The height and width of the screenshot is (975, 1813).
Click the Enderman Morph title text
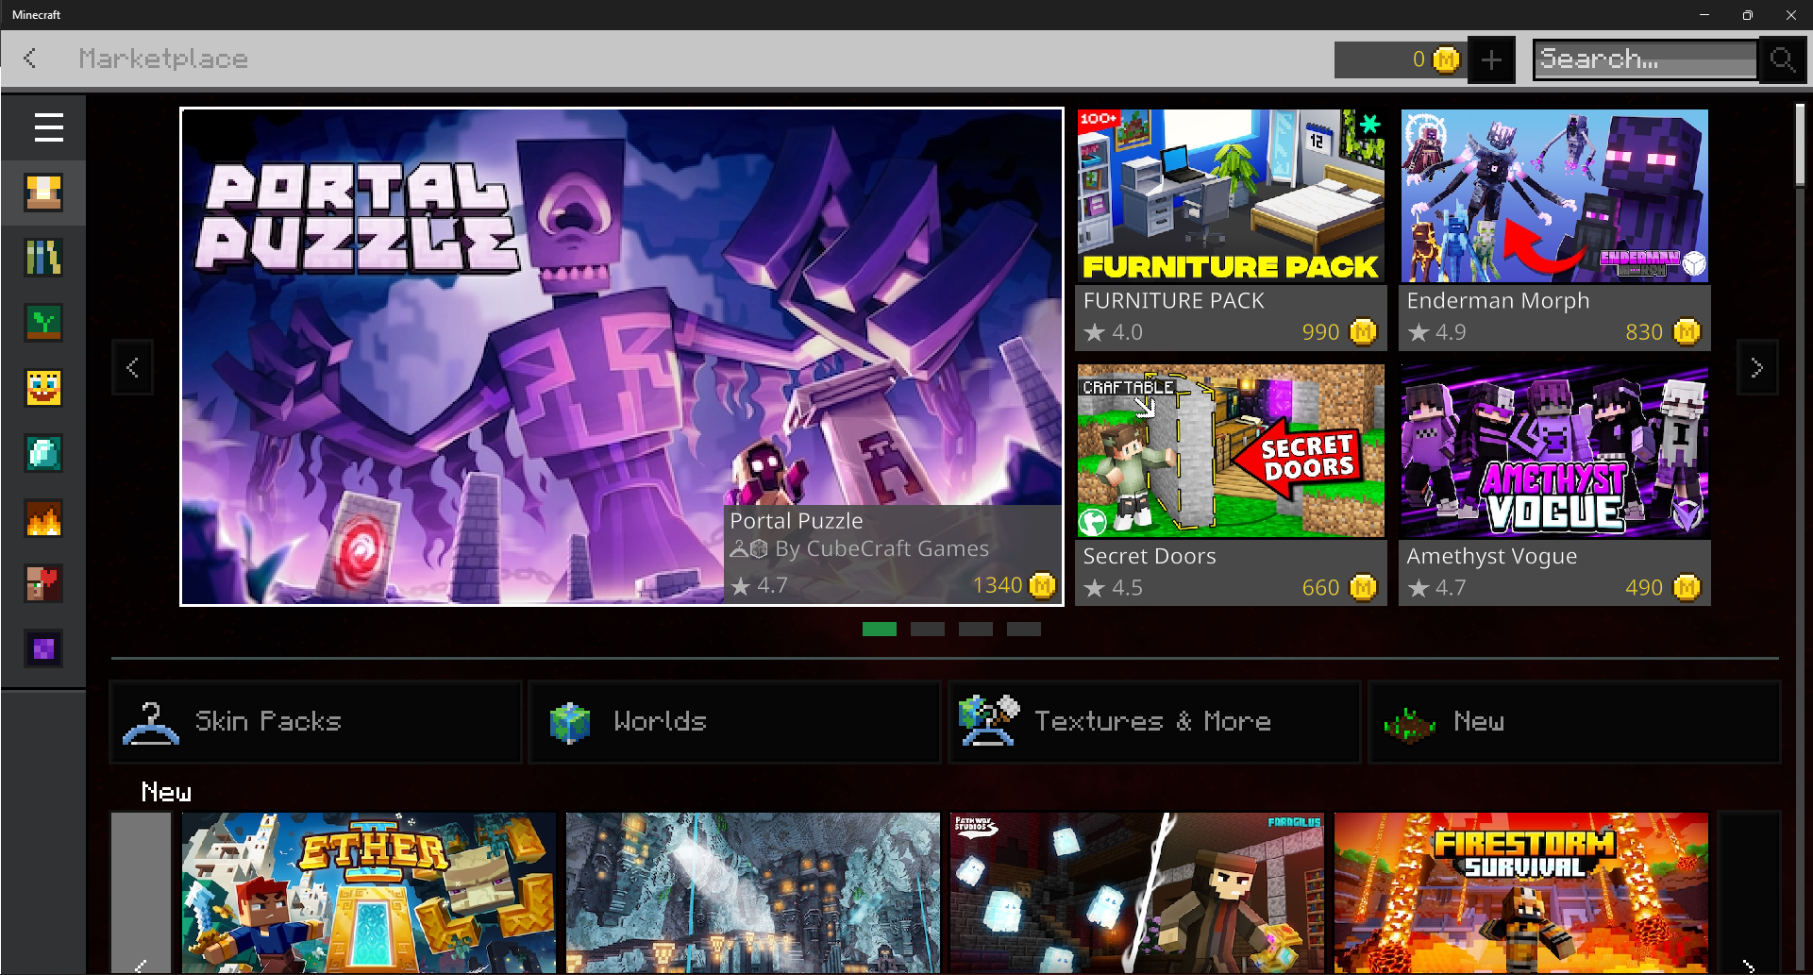click(x=1498, y=301)
